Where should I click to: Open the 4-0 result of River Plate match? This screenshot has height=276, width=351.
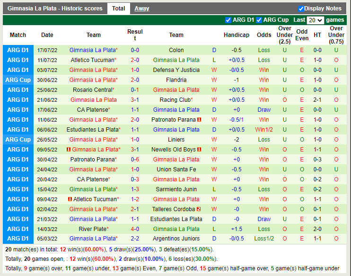click(x=135, y=229)
